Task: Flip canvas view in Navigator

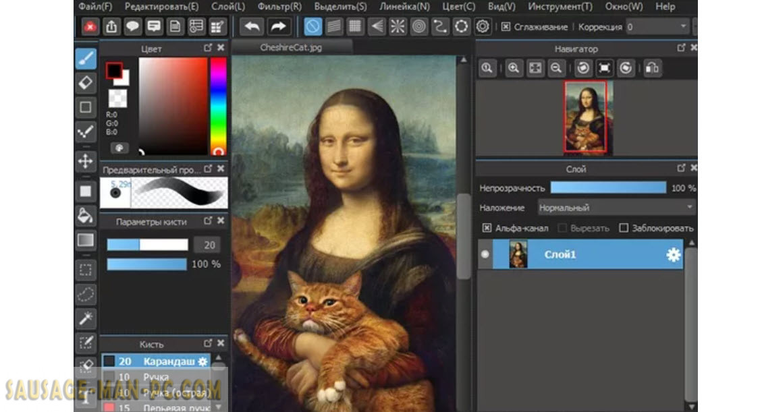Action: point(652,68)
